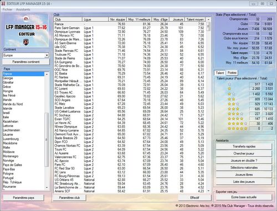
Task: Sort by the Club column header
Action: tap(68, 19)
